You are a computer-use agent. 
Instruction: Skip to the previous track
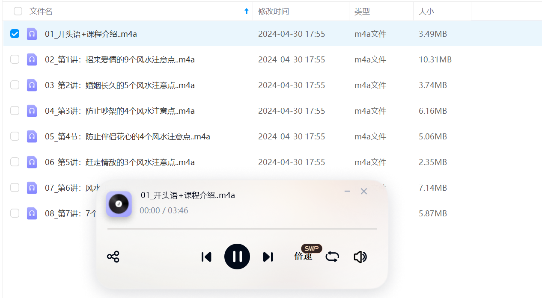(206, 257)
